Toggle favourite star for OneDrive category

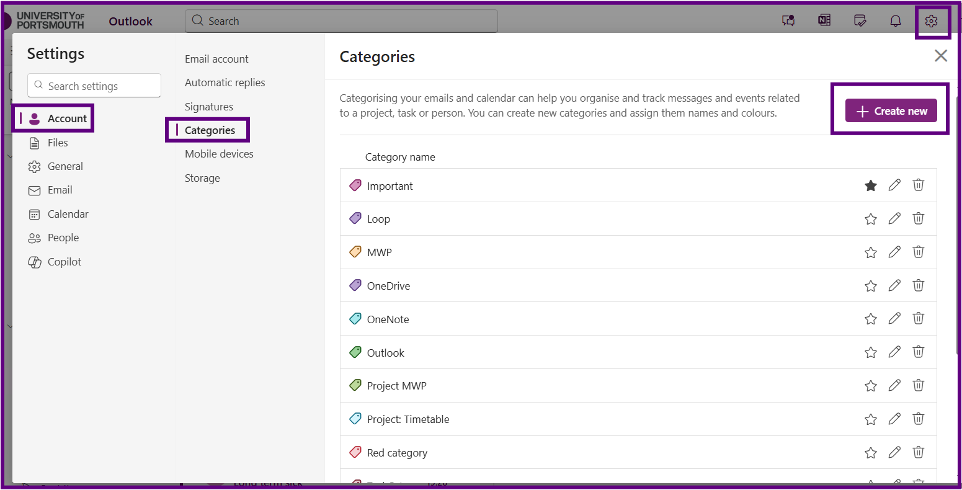pos(871,286)
